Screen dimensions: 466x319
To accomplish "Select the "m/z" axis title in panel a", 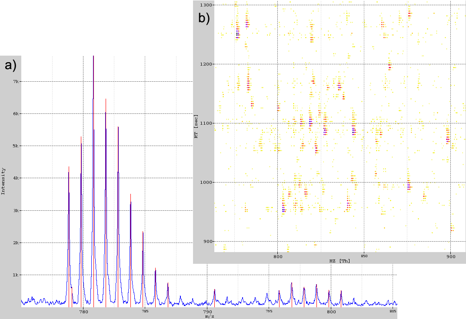I will (x=209, y=316).
